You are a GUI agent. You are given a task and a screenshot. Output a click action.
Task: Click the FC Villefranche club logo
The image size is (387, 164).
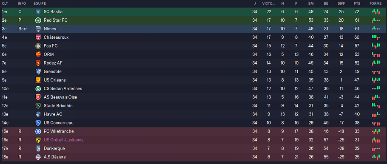38,131
